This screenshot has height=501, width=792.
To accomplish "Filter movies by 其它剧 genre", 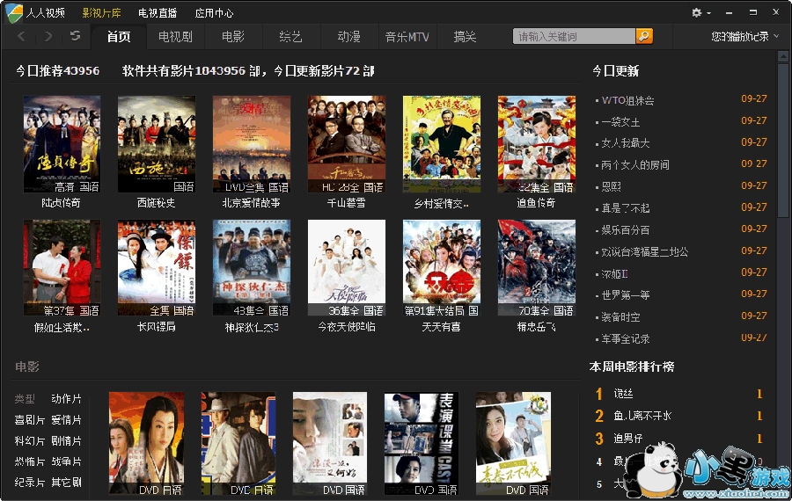I will coord(66,483).
